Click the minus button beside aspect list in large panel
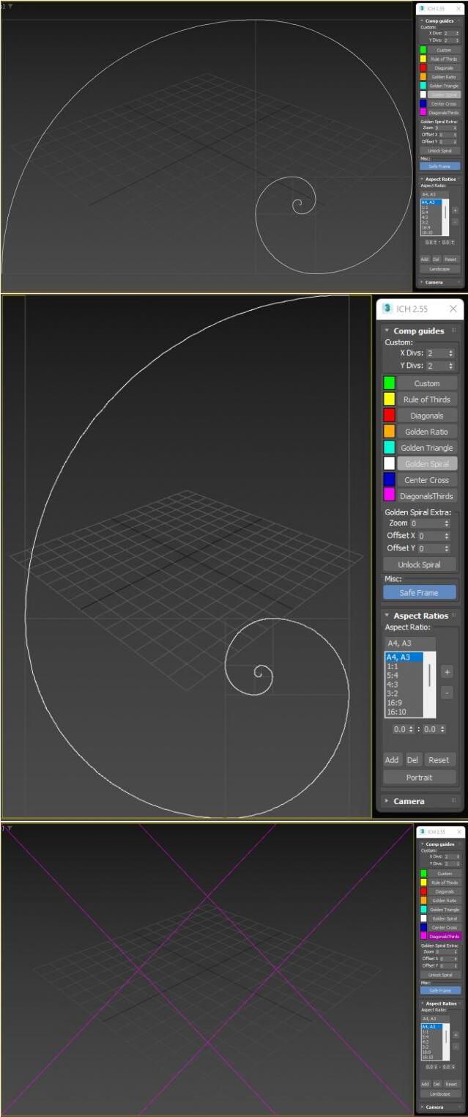This screenshot has height=1117, width=468. click(x=447, y=692)
